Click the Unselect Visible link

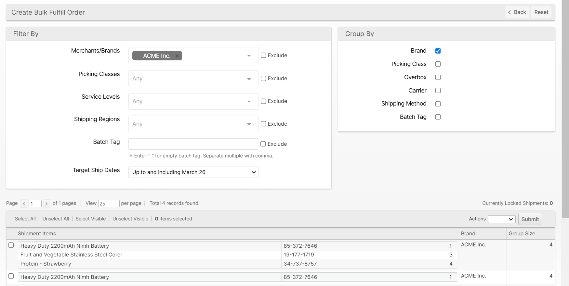click(130, 219)
